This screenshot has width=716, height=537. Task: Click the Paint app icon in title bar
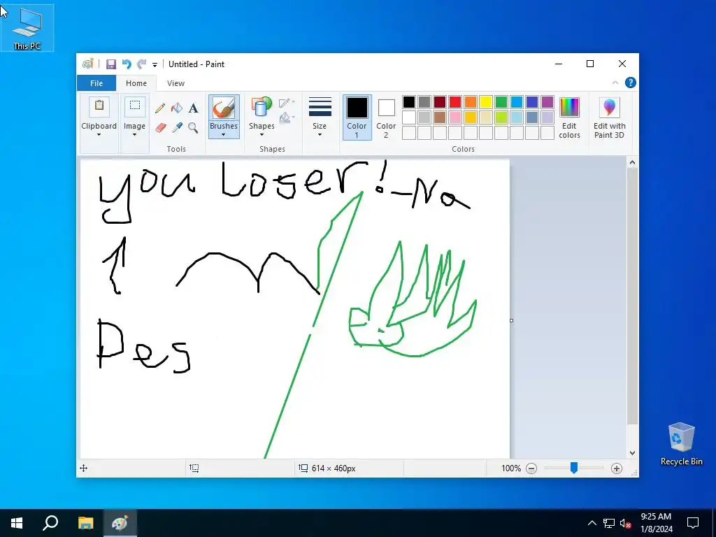coord(87,64)
